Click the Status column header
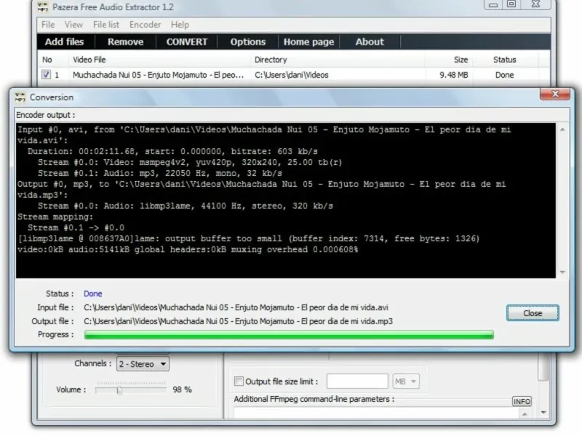The image size is (582, 436). click(504, 60)
